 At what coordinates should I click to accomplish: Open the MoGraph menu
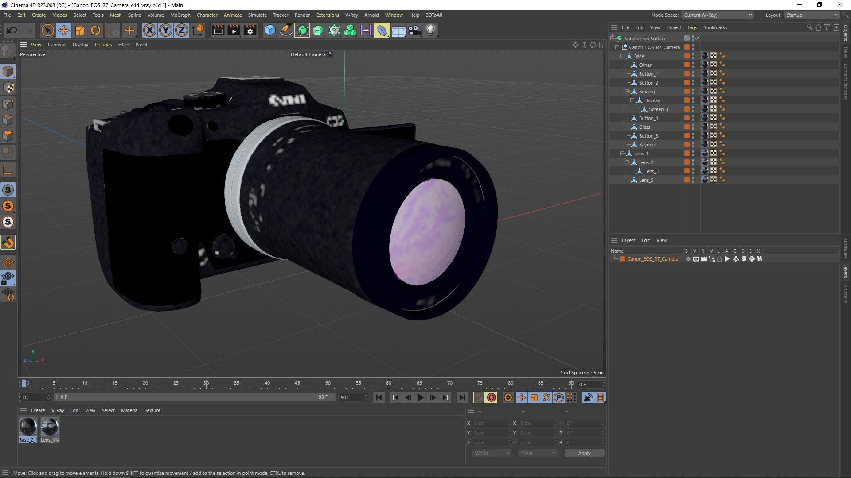point(180,15)
